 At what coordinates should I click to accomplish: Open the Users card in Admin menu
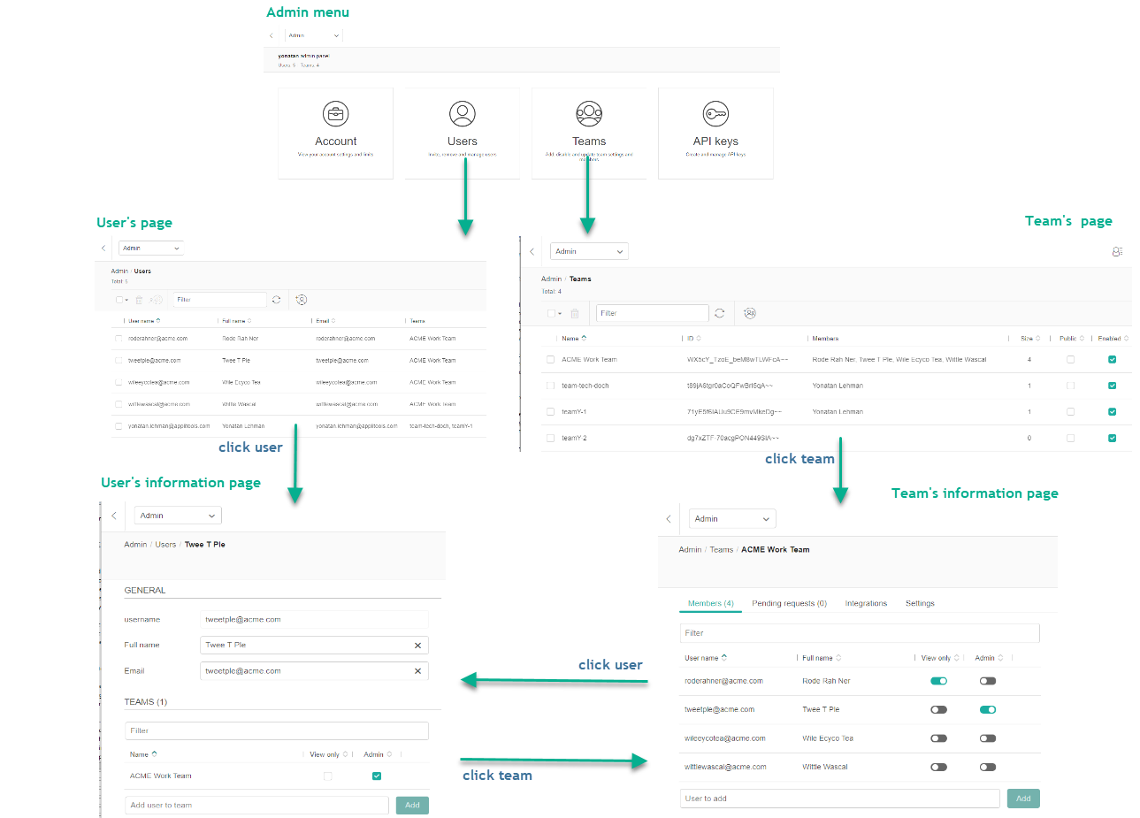tap(462, 133)
